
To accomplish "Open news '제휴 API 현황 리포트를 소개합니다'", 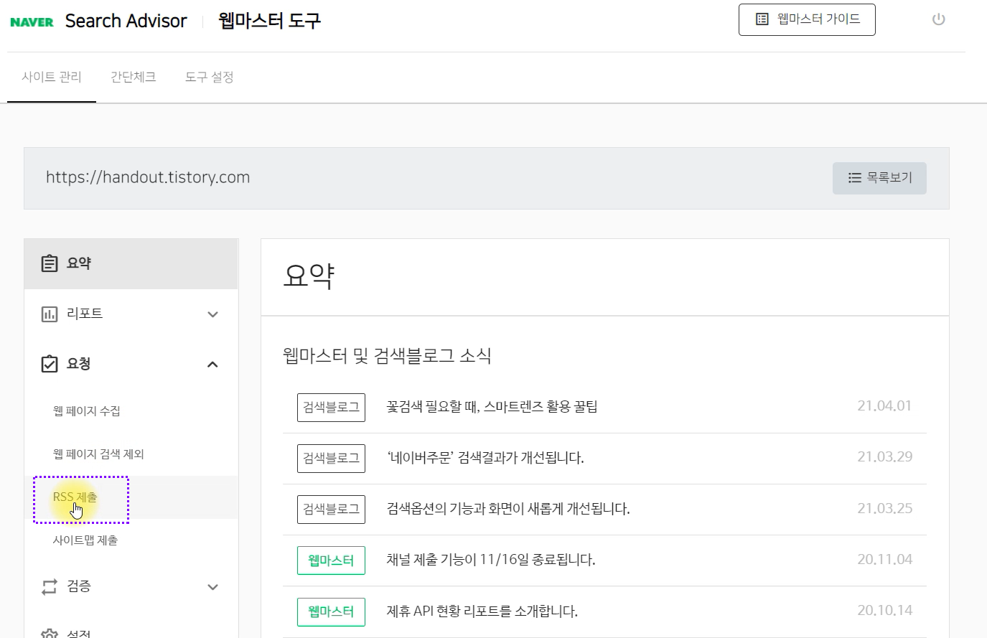I will coord(482,611).
